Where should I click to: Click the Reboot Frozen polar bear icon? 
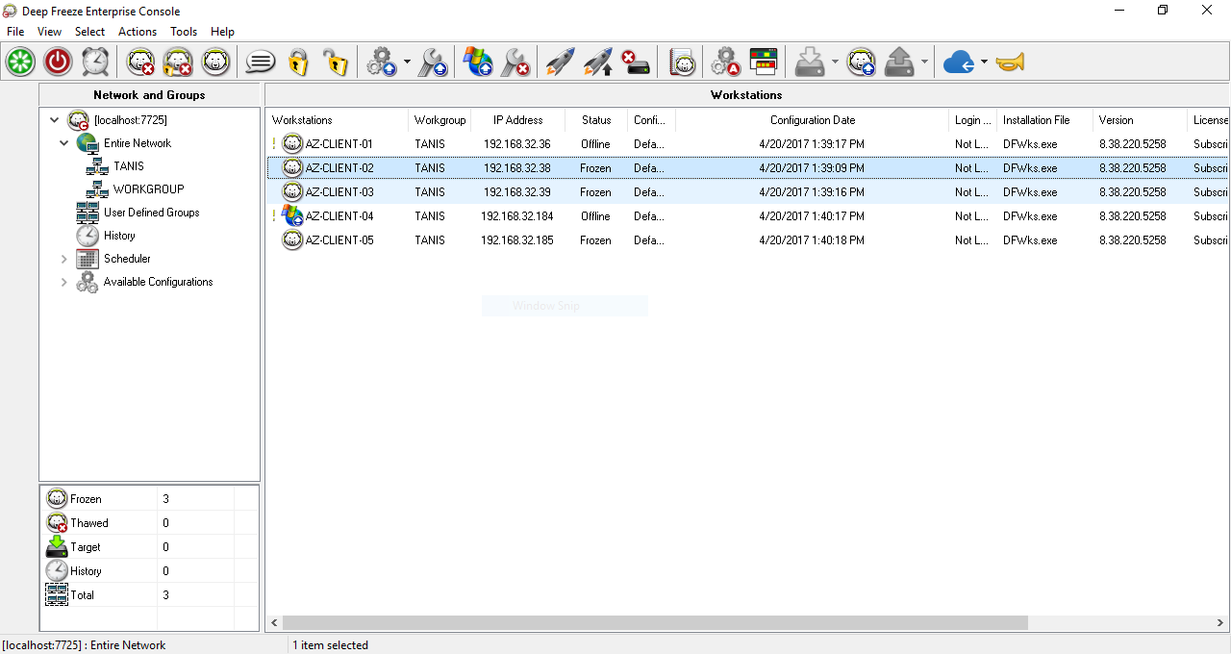tap(215, 63)
